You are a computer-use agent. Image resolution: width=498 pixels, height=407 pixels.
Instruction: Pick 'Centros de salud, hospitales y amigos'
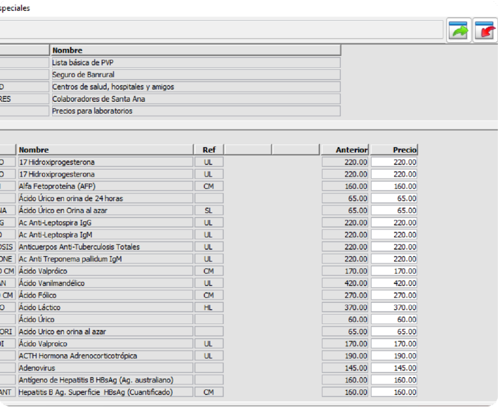point(195,87)
